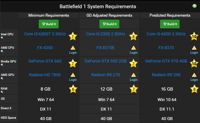Screen dimensions: 200x123
Task: Click the Direct X row label
Action: (6, 108)
